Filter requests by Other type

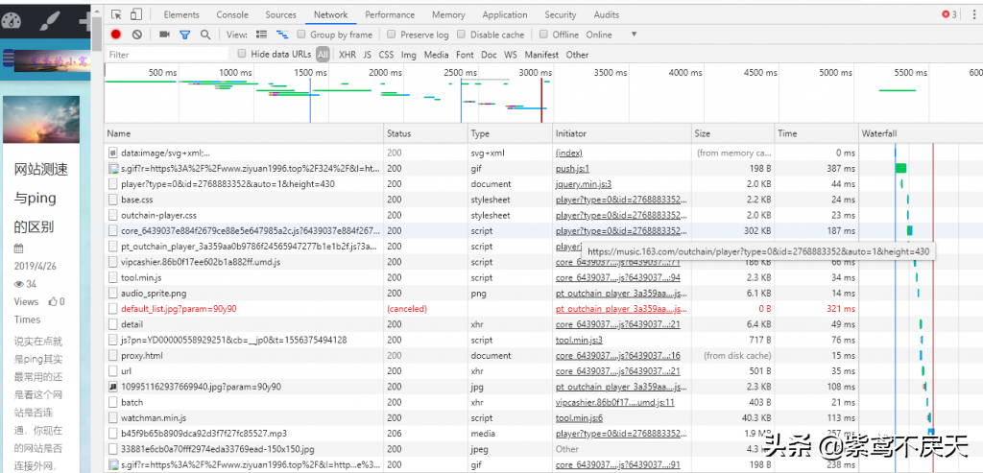(577, 55)
